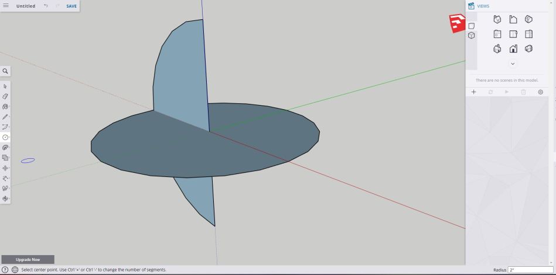Select the Arc tool
Viewport: 556px width, 275px height.
5,127
